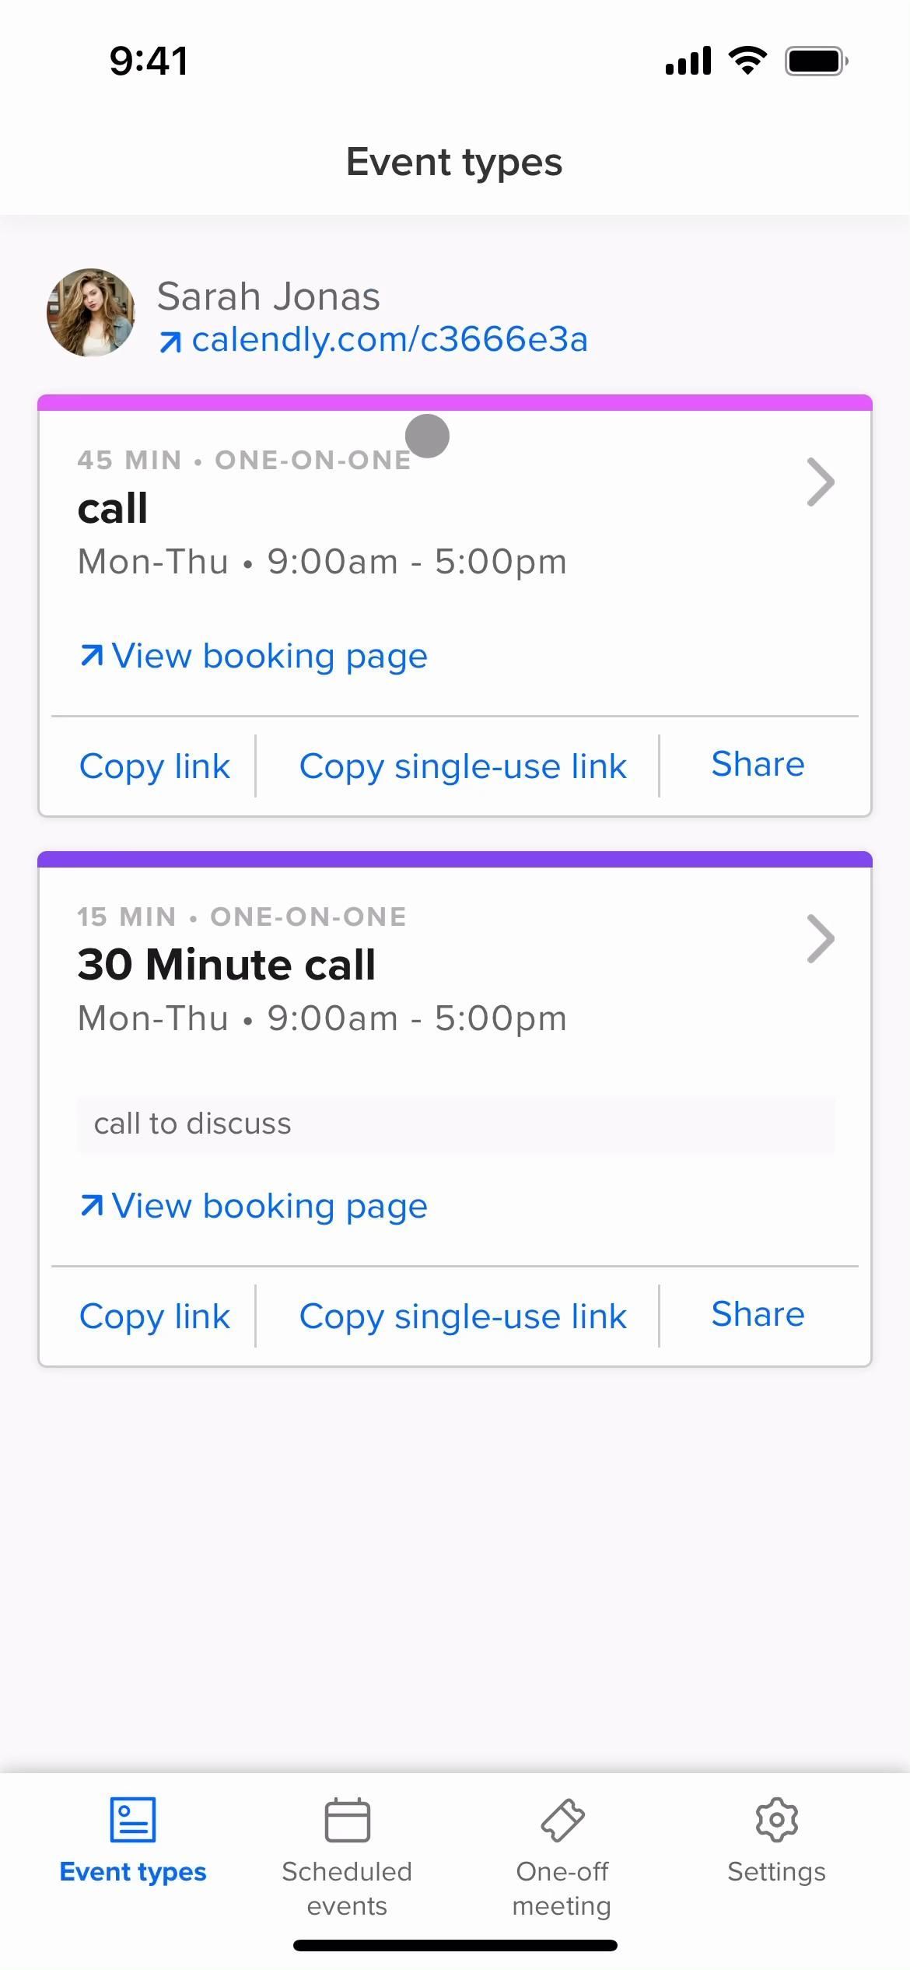
Task: Open the Settings gear icon
Action: point(776,1820)
